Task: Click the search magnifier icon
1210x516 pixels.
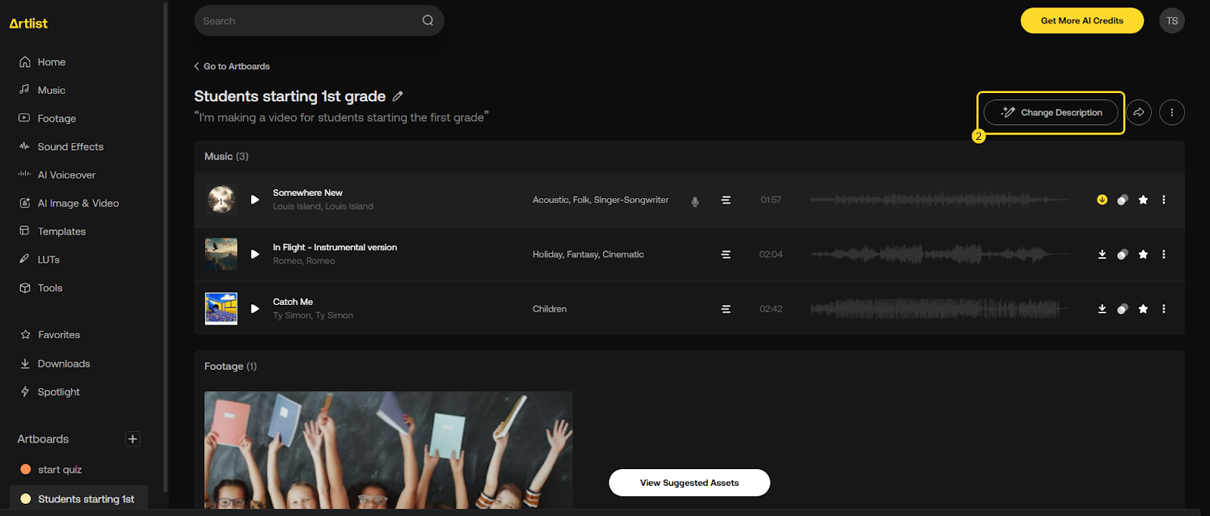Action: click(x=428, y=20)
